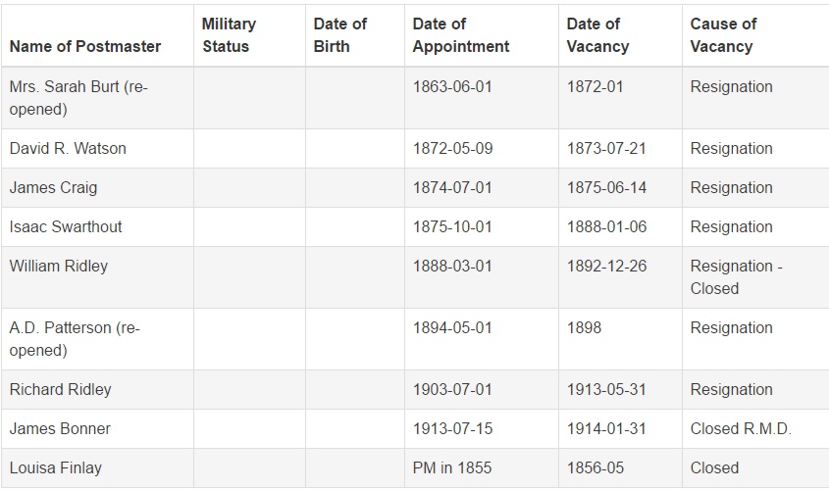Select the Mrs. Sarah Burt name cell
The height and width of the screenshot is (490, 829).
pyautogui.click(x=78, y=98)
